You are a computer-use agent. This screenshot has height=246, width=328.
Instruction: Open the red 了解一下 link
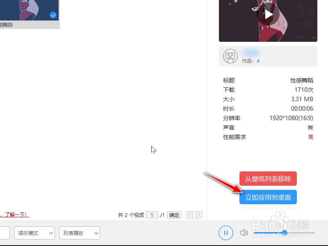point(15,215)
